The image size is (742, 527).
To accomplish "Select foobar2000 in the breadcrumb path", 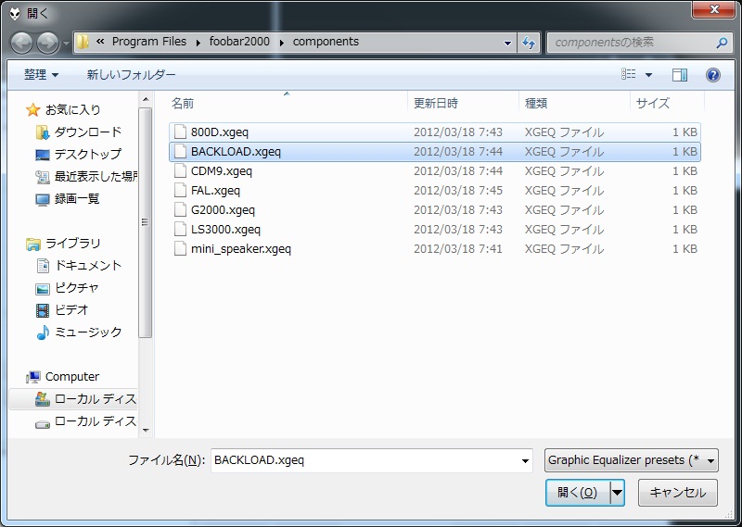I will pyautogui.click(x=239, y=42).
